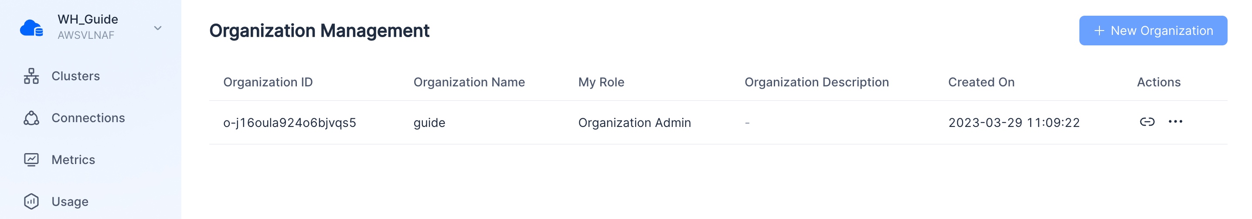Navigate to Usage in the sidebar
This screenshot has width=1252, height=219.
(69, 202)
